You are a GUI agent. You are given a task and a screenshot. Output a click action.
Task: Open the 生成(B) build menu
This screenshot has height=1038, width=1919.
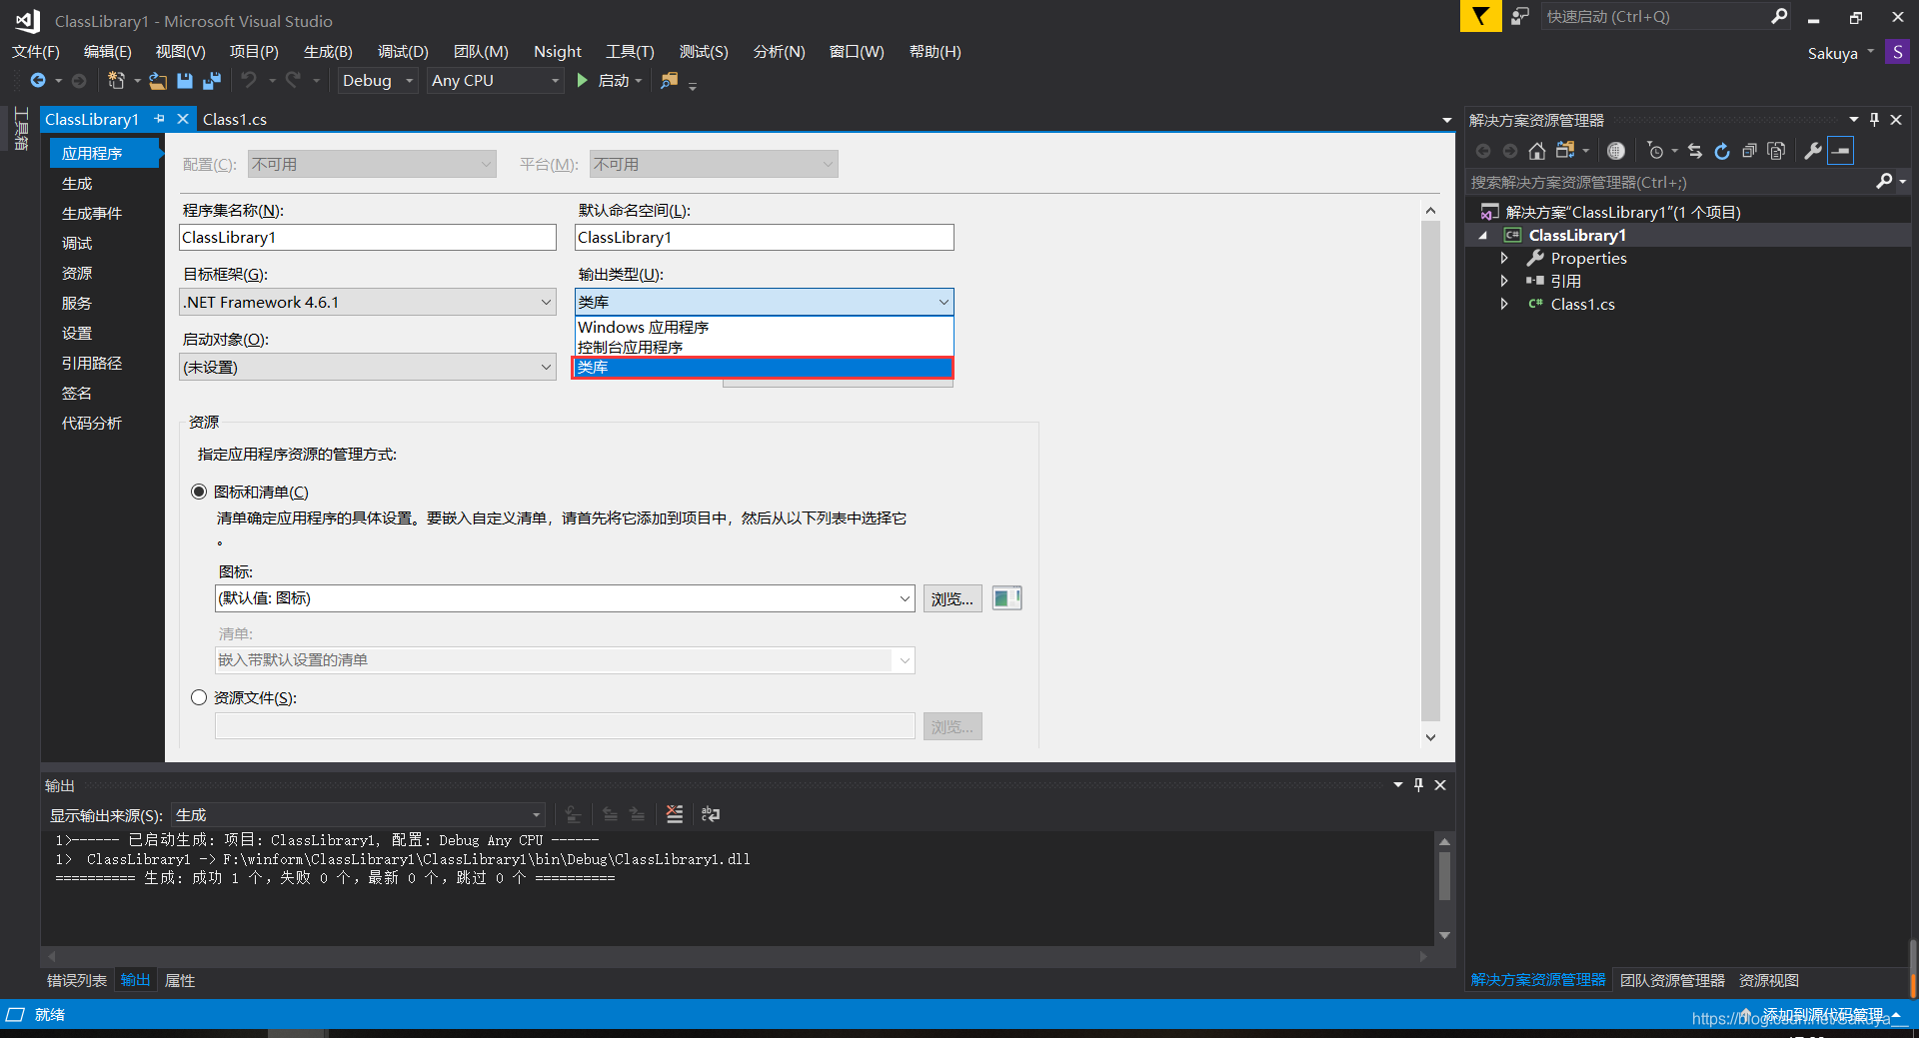pos(328,52)
